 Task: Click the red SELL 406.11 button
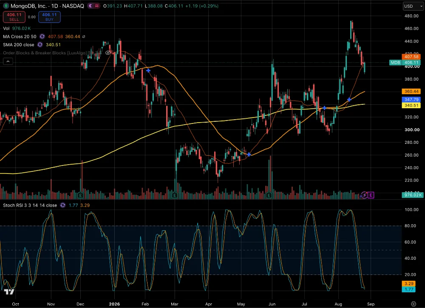point(14,17)
